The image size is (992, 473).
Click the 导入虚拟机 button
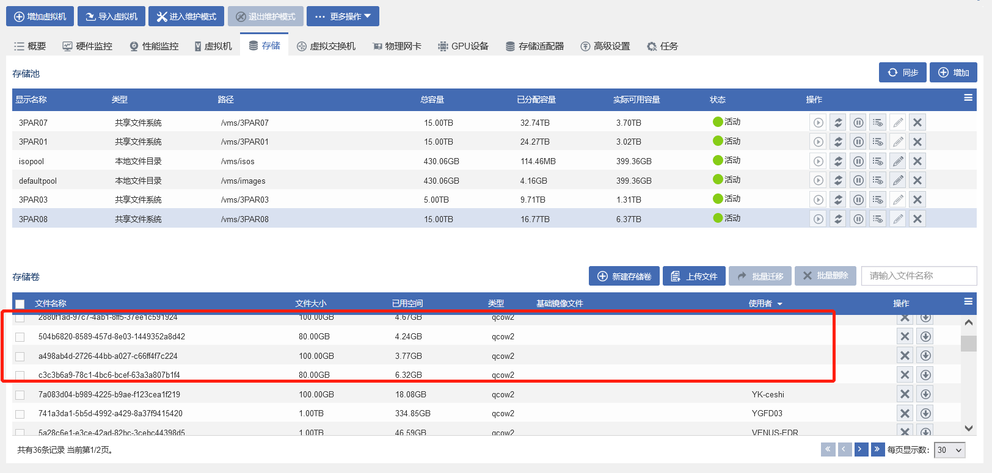coord(111,16)
